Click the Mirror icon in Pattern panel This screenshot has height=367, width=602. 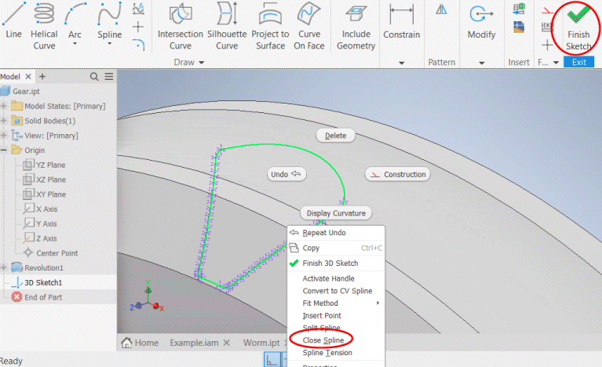click(x=441, y=9)
